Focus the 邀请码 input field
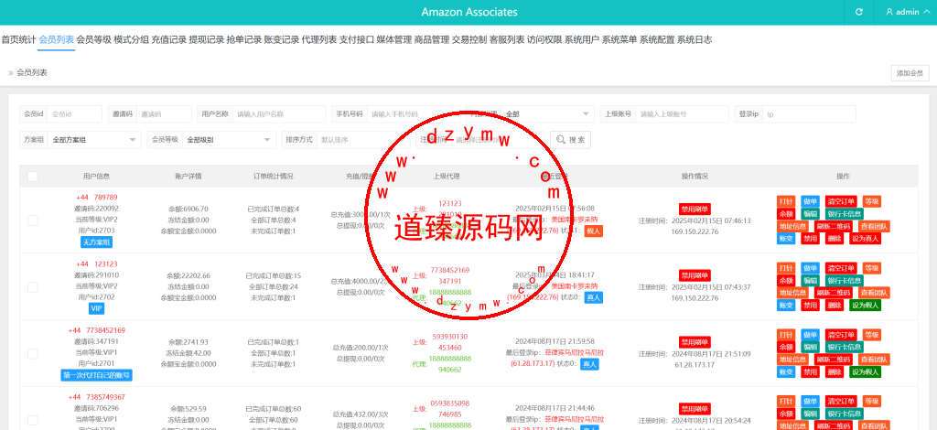Screen dimensions: 937x430 (x=165, y=114)
